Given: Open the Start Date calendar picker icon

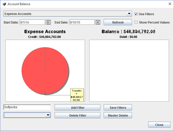Looking at the screenshot, I should (x=48, y=22).
